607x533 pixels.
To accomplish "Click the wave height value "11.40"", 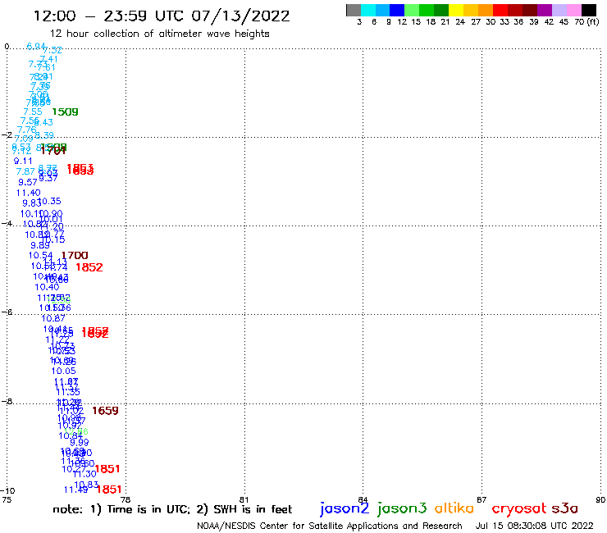I will click(28, 193).
